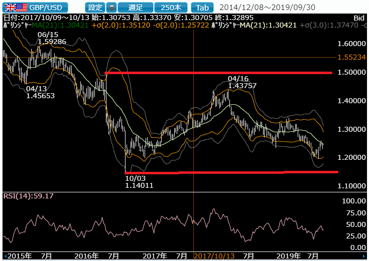Click the 2015年 time axis label
This screenshot has width=369, height=261.
pos(20,256)
